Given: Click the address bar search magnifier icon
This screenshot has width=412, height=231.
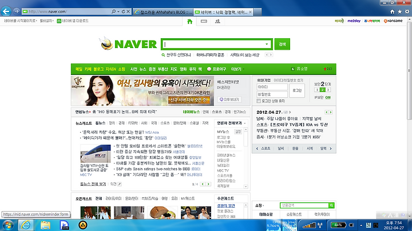Looking at the screenshot, I should pos(113,11).
